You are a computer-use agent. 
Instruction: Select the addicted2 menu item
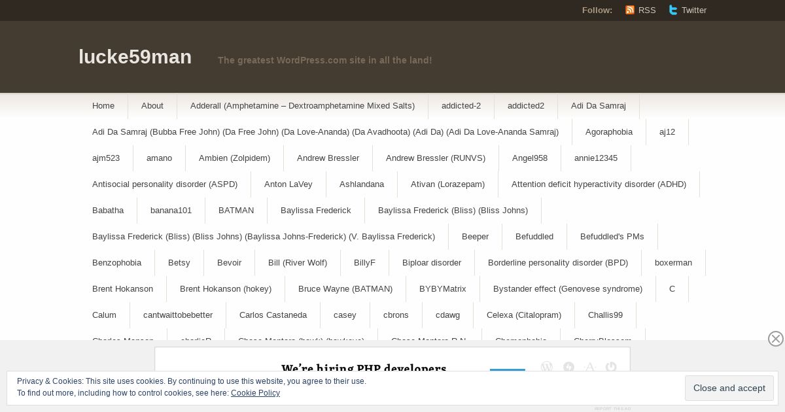(526, 105)
